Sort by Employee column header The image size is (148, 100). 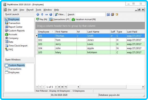[46, 32]
